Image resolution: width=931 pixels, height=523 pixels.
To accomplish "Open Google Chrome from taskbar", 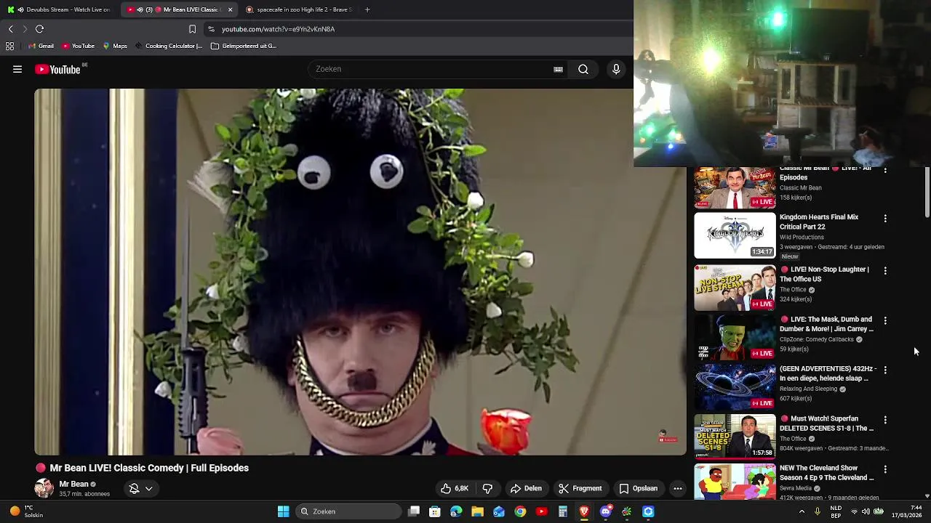I will pos(520,511).
